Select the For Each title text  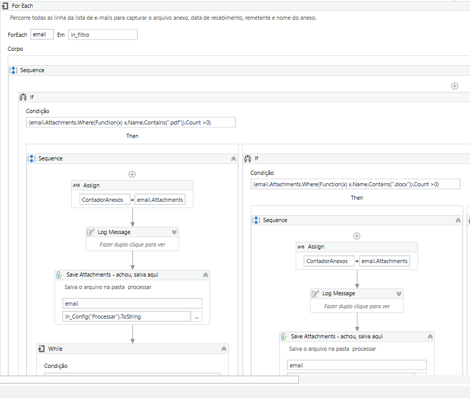click(22, 6)
